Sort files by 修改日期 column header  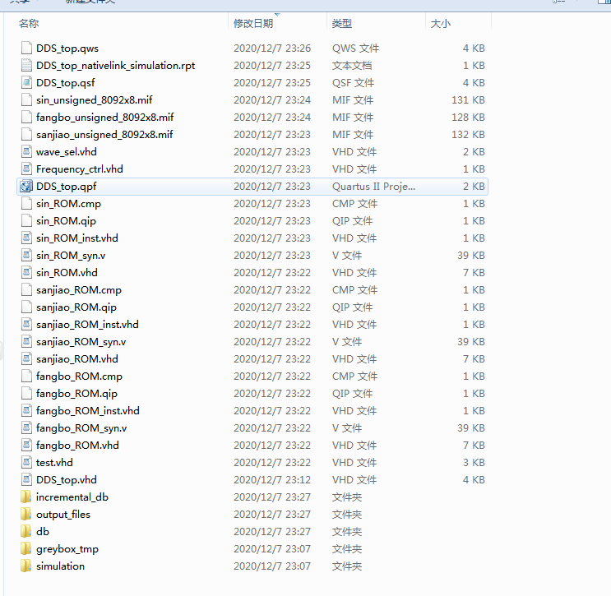click(253, 23)
